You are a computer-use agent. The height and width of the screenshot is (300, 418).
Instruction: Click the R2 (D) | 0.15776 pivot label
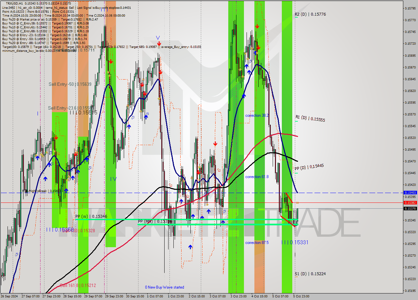tap(310, 14)
